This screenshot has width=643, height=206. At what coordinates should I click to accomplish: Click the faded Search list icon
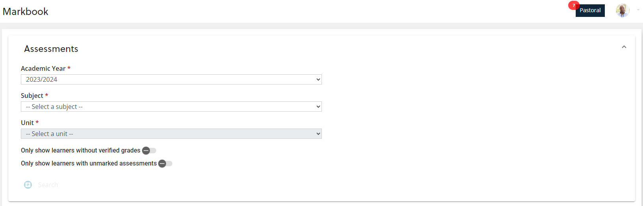[28, 185]
